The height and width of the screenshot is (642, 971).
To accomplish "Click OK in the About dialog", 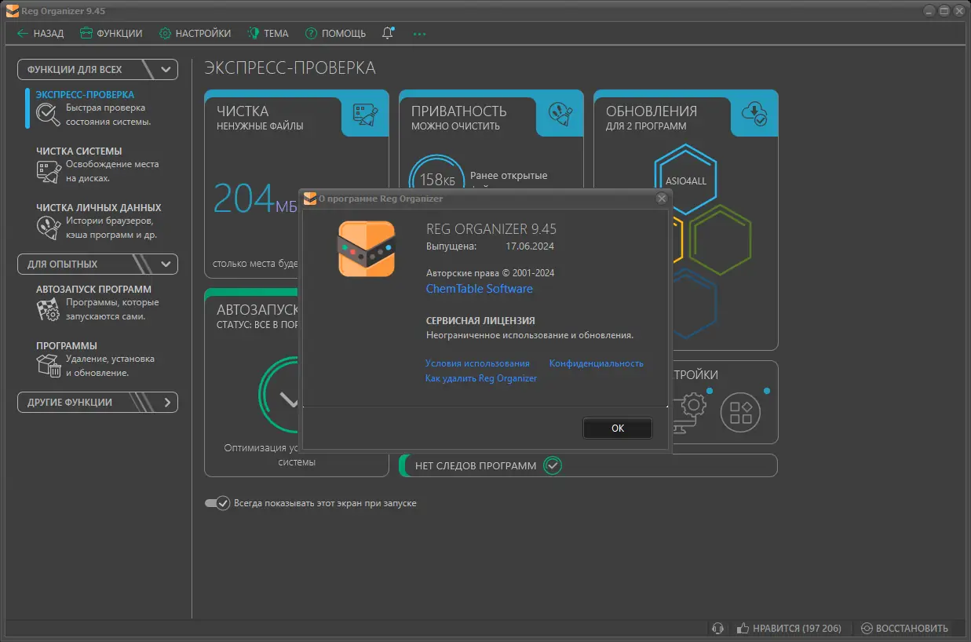I will coord(618,428).
